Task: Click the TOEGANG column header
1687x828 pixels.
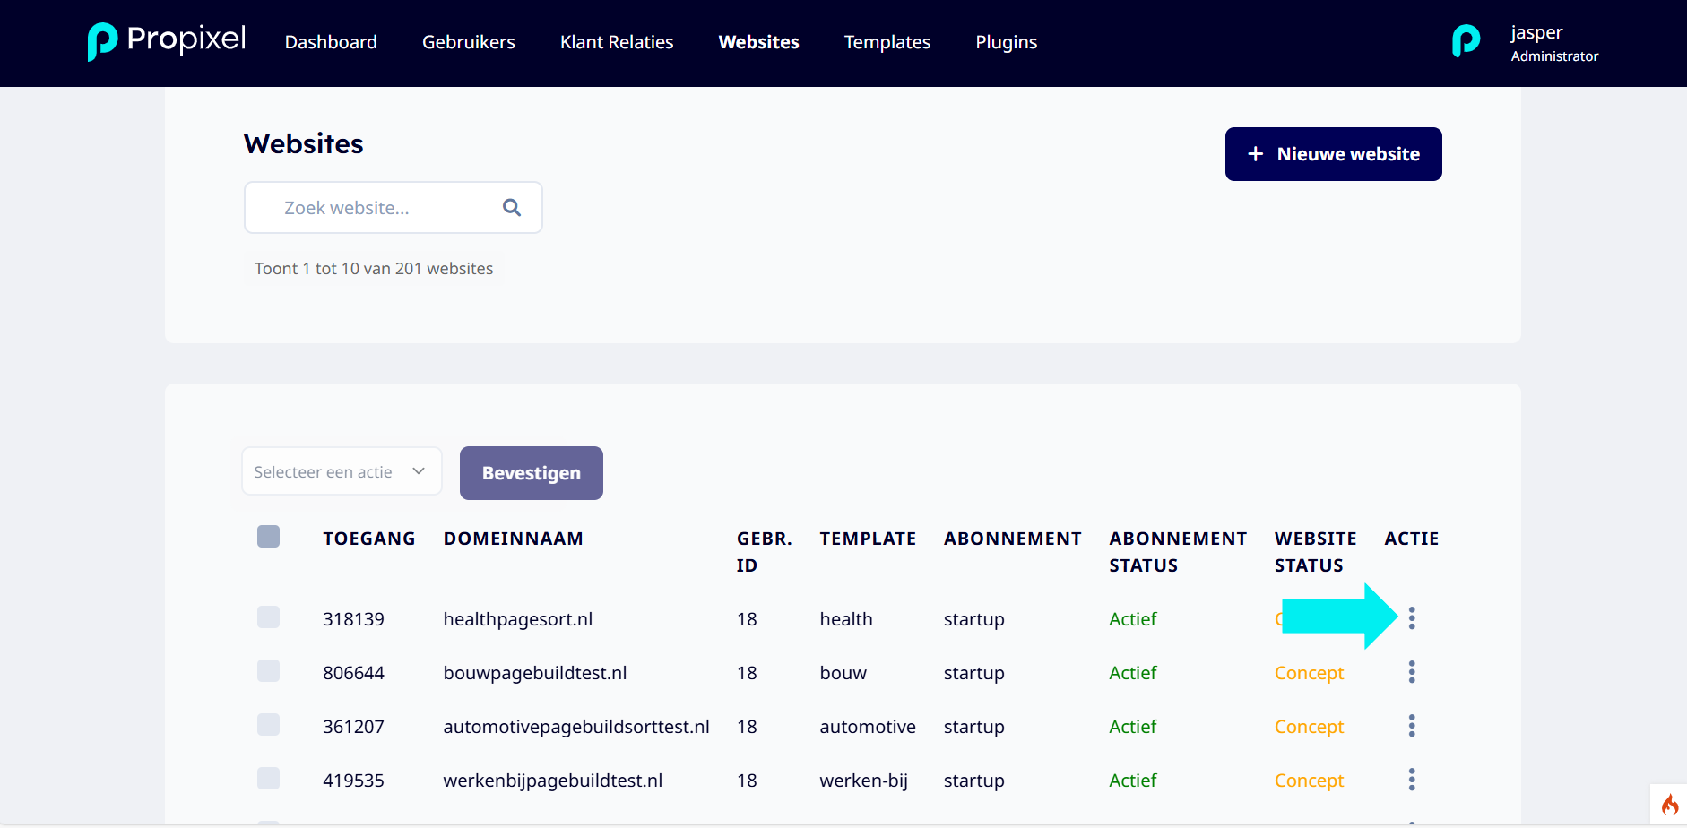Action: (x=369, y=539)
